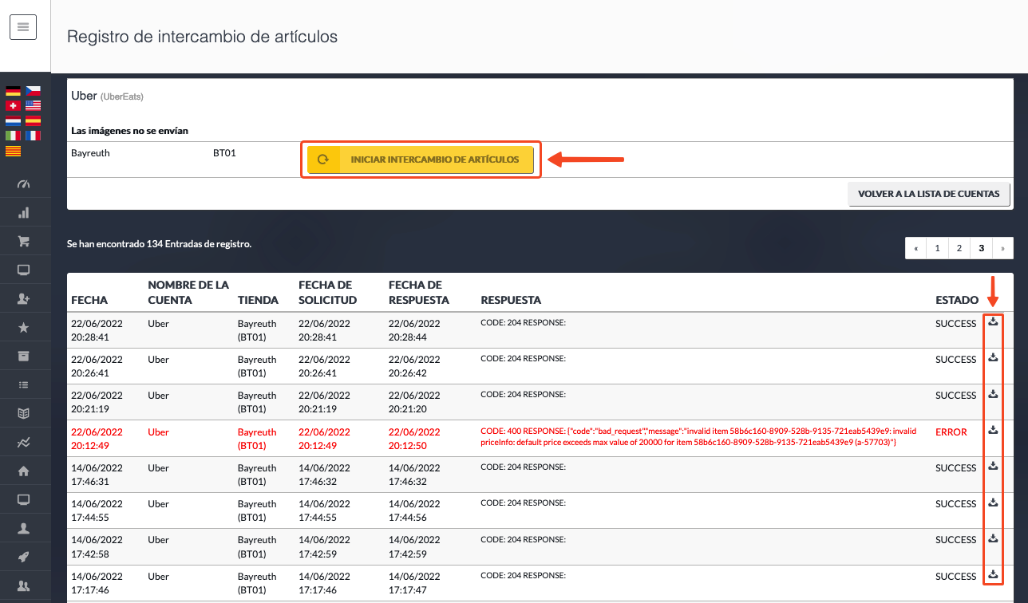This screenshot has width=1028, height=603.
Task: Go to pagination page 2
Action: coord(959,248)
